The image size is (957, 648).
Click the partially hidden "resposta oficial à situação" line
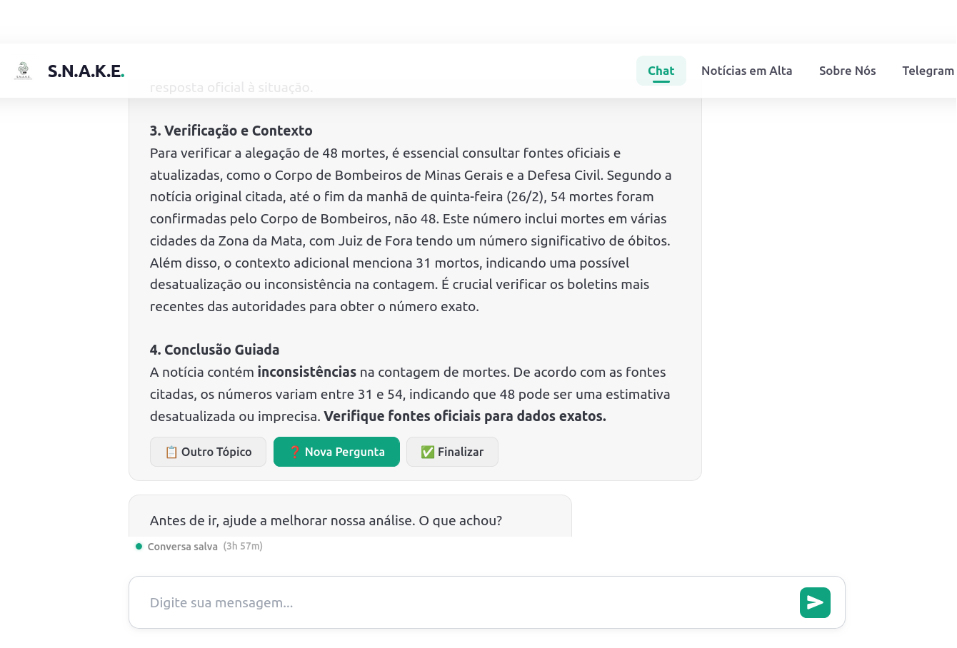pyautogui.click(x=231, y=88)
